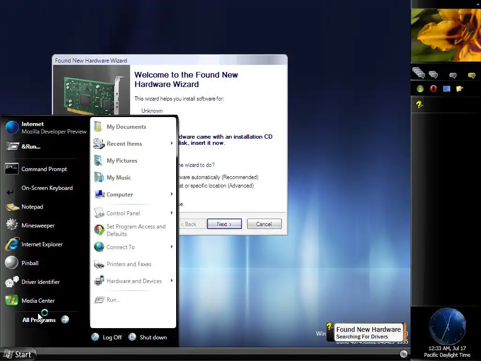
Task: Click the Found New Hardware balloon
Action: click(x=368, y=332)
